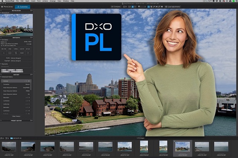Select the eye-shaped tool icon in toolbar
The width and height of the screenshot is (238, 158).
[162, 7]
